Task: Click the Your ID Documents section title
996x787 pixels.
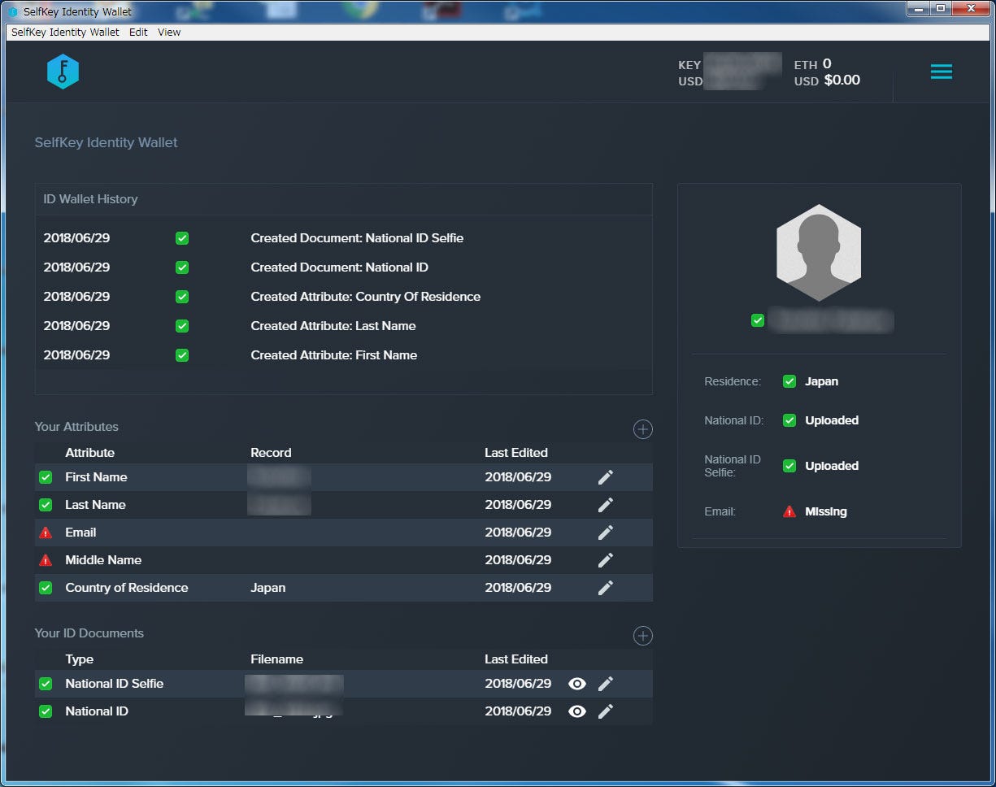Action: pyautogui.click(x=89, y=633)
